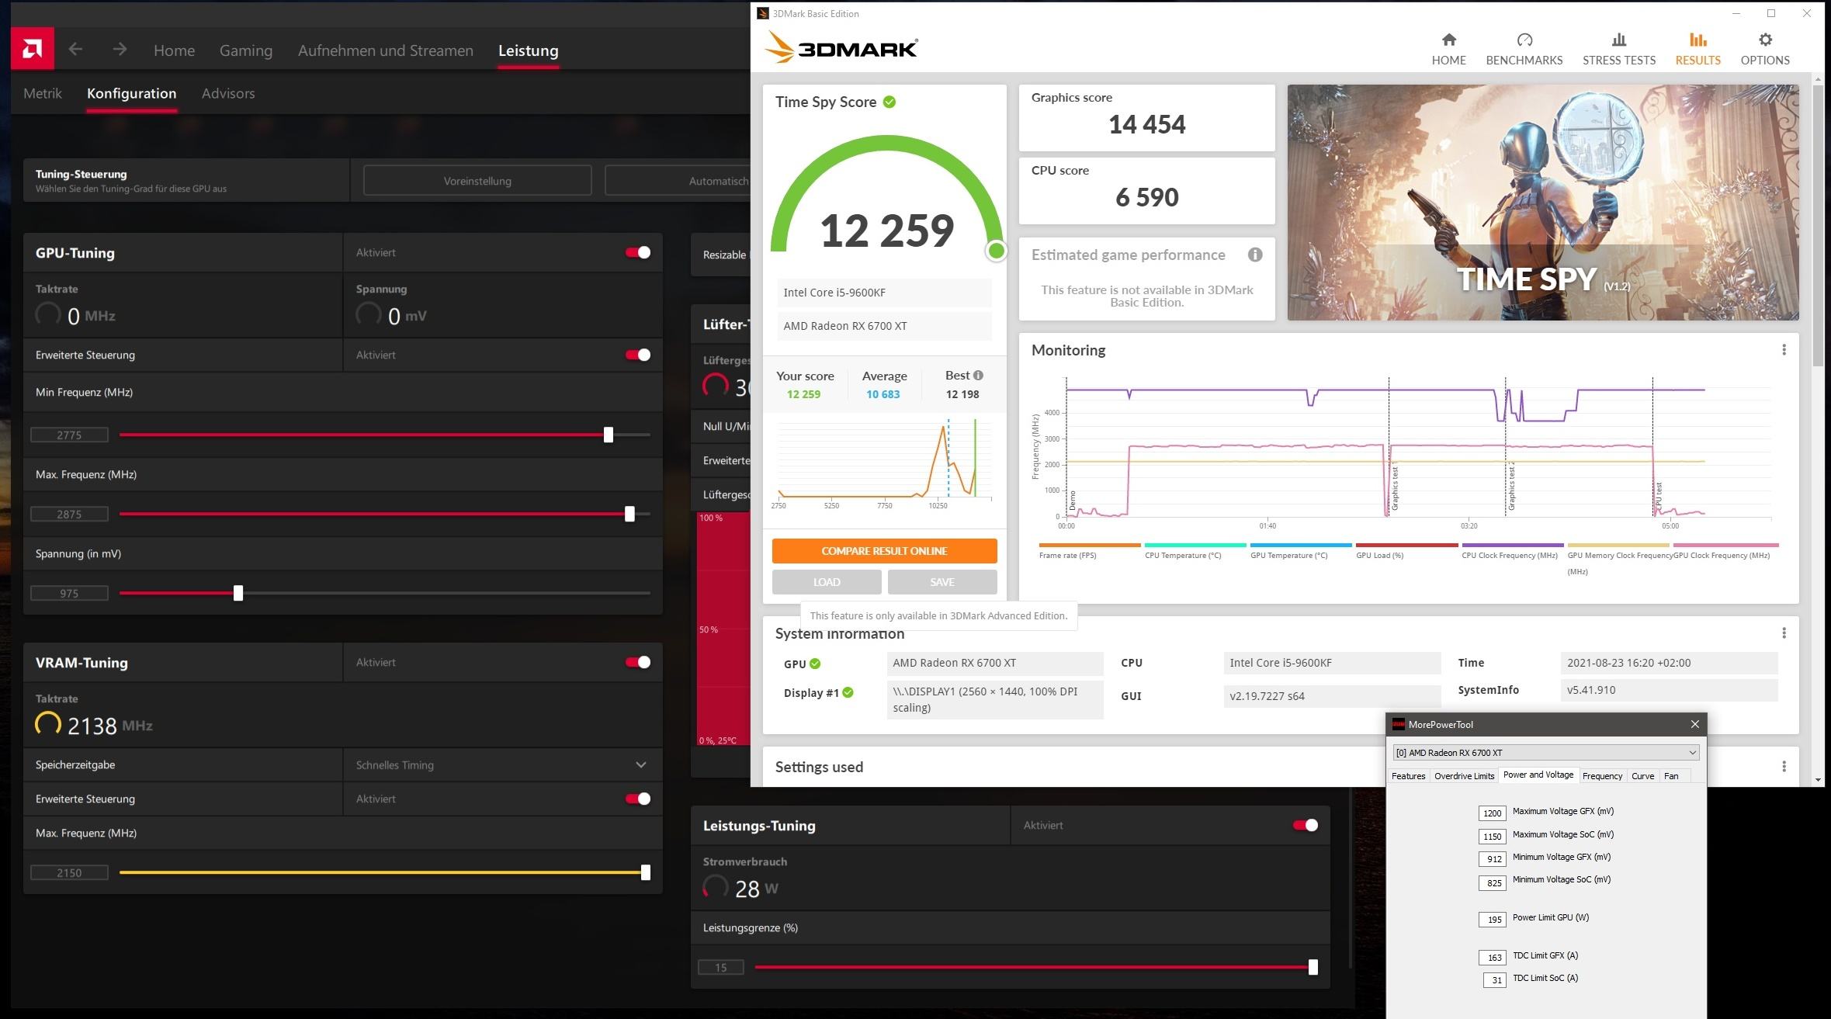Screen dimensions: 1831x1019
Task: Switch to Metrik sub-tab
Action: (43, 93)
